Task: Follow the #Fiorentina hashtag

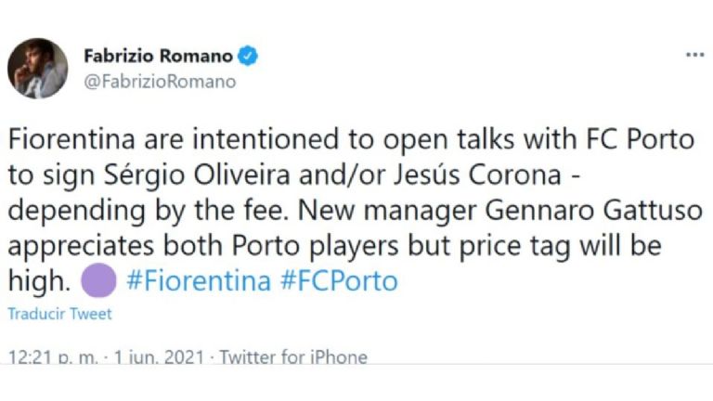Action: [x=198, y=280]
